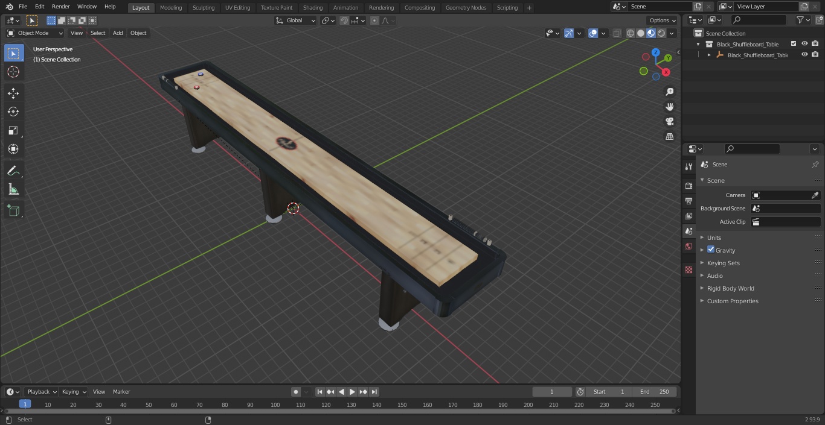Toggle viewport overlays button
The image size is (825, 425).
point(593,33)
